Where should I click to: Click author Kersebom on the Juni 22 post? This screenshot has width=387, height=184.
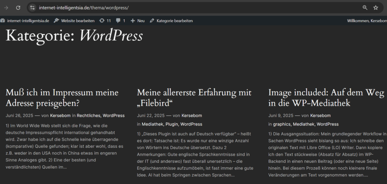[x=192, y=116]
